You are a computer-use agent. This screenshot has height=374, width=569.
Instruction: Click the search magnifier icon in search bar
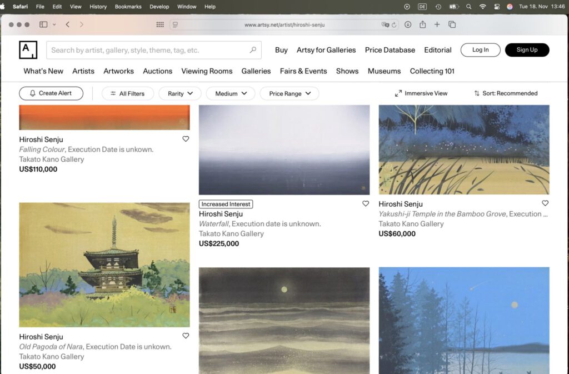tap(253, 50)
